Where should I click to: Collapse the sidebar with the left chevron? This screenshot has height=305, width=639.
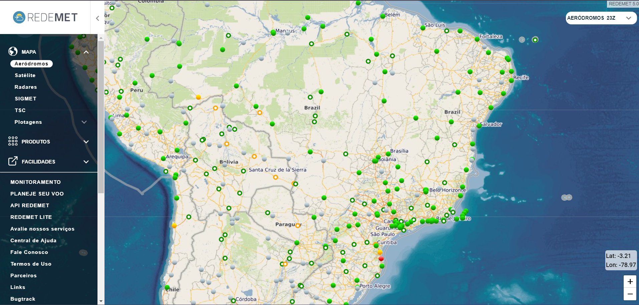point(97,18)
